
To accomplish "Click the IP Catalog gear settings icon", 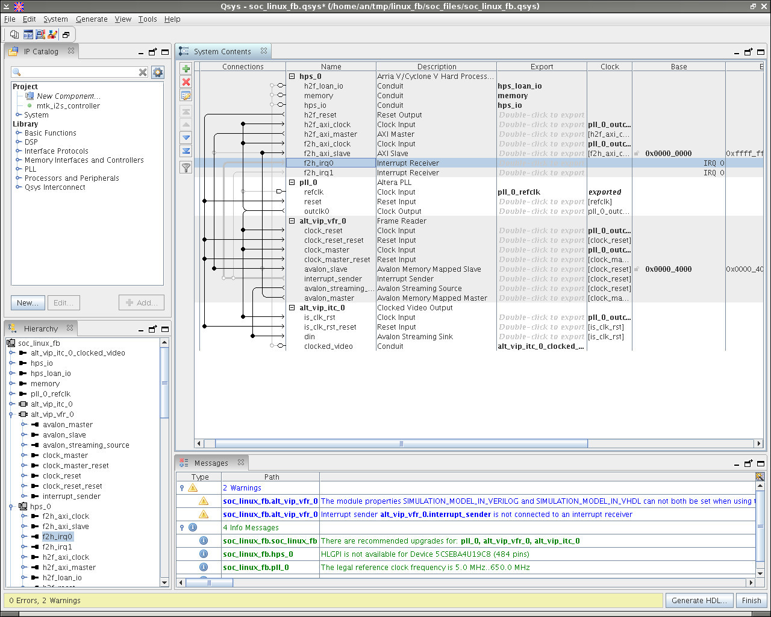I will [x=158, y=72].
